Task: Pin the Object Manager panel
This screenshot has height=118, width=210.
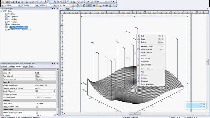Action: pyautogui.click(x=55, y=8)
